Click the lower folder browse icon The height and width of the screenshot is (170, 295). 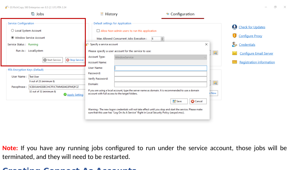(x=215, y=83)
